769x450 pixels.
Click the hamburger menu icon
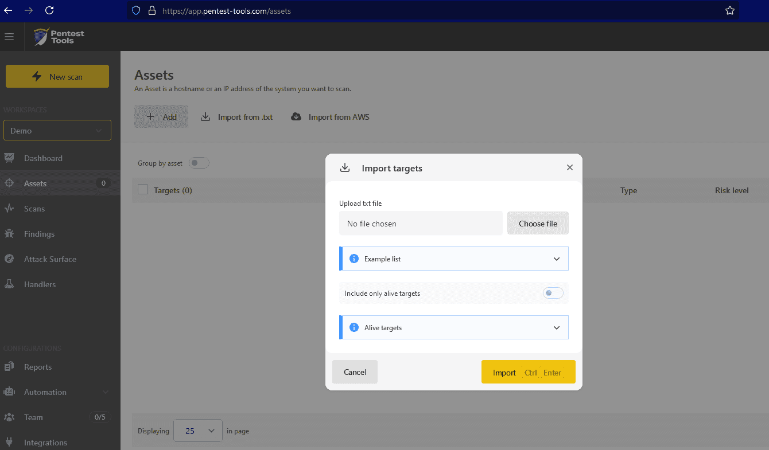coord(9,37)
